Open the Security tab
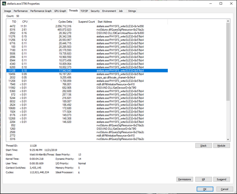The width and height of the screenshot is (237, 194). click(x=95, y=11)
